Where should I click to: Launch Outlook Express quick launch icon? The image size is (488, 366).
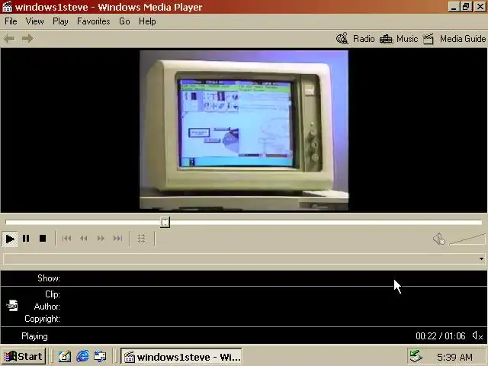click(100, 356)
